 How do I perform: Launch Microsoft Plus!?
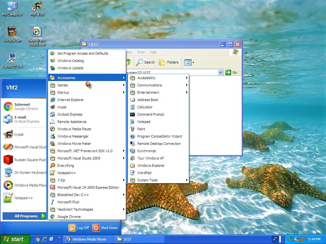(87, 202)
